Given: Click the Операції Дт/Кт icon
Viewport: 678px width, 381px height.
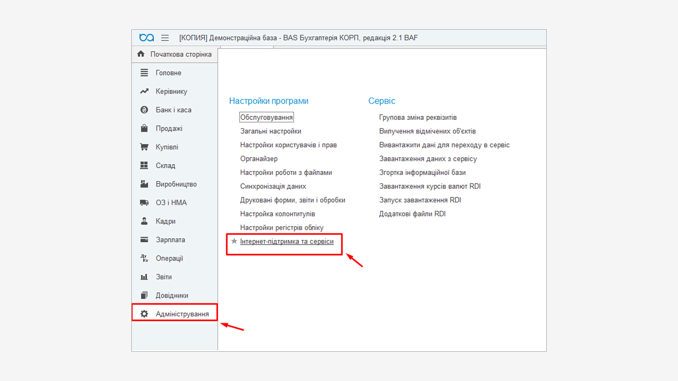Looking at the screenshot, I should pos(144,258).
